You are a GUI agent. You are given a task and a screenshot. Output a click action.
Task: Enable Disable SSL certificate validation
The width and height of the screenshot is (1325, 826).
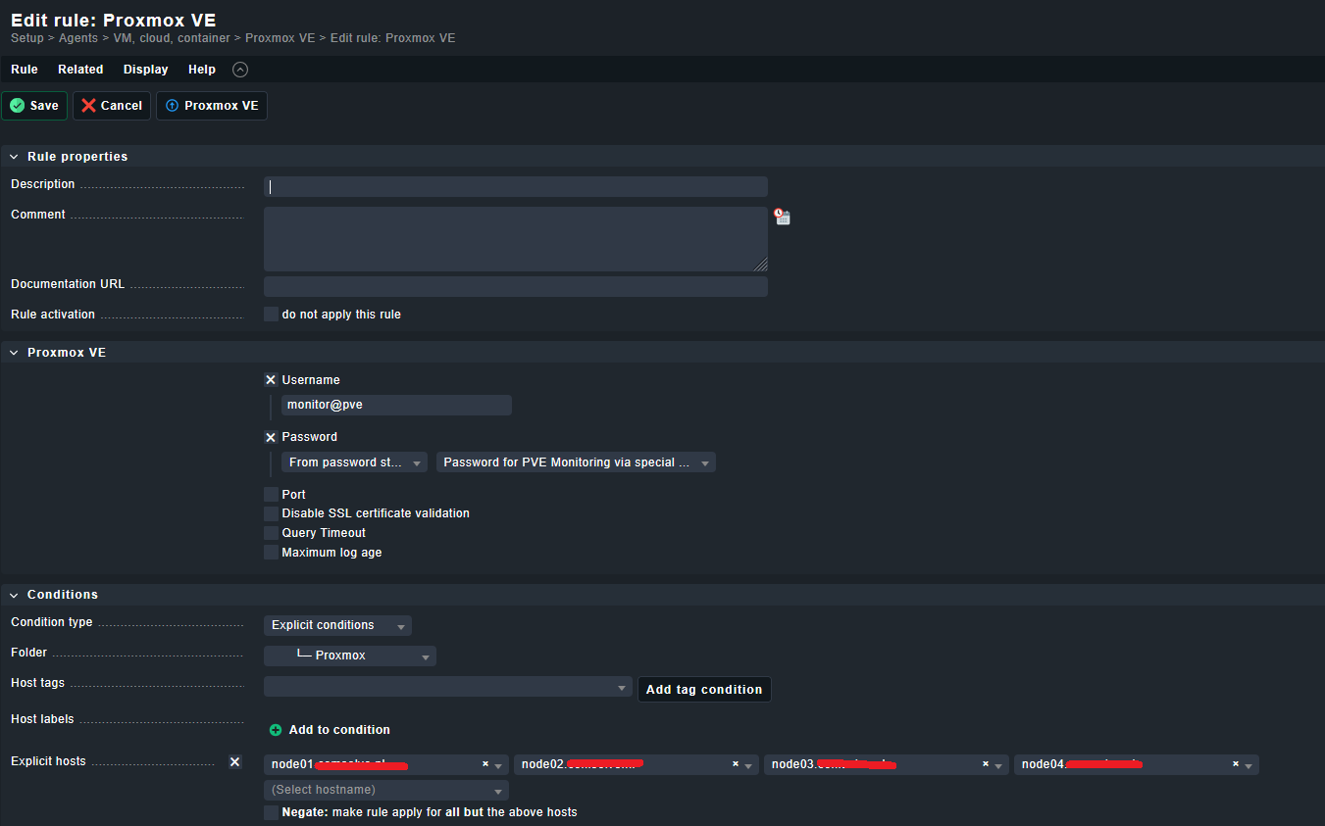tap(271, 513)
